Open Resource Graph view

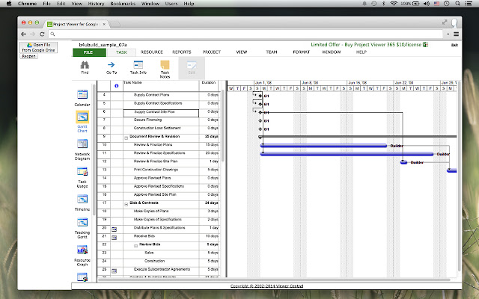82,256
